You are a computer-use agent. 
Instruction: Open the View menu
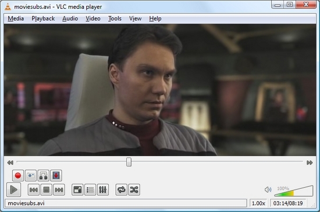tap(135, 19)
